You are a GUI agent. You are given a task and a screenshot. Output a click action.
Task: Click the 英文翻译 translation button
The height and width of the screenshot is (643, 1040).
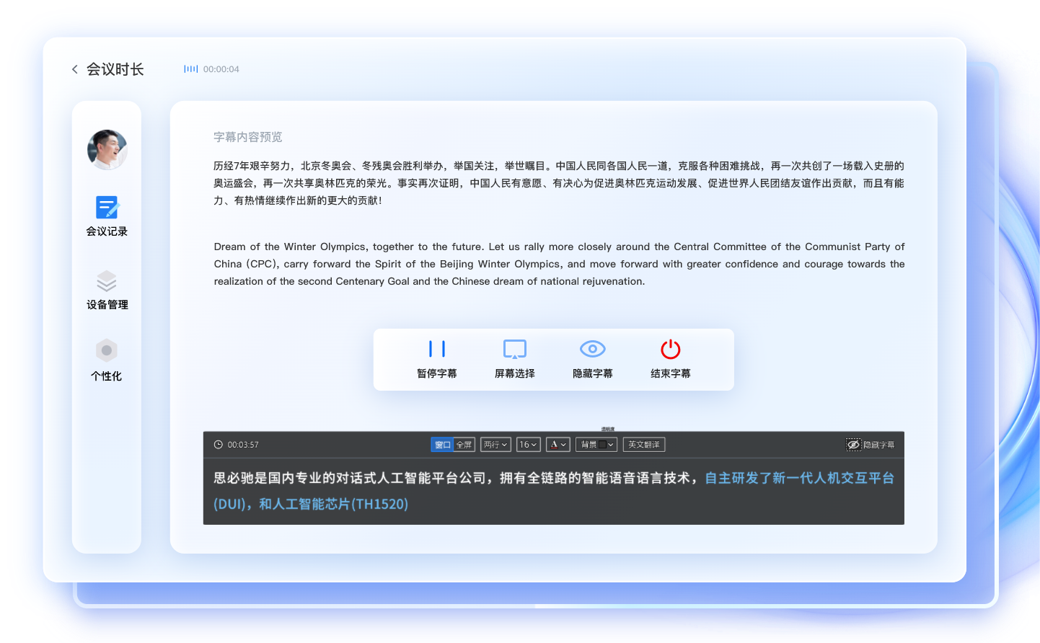[643, 445]
